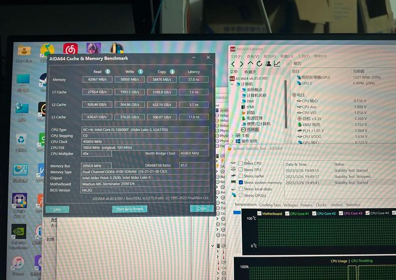The width and height of the screenshot is (396, 280).
Task: Click Save in the benchmark window
Action: [x=57, y=209]
